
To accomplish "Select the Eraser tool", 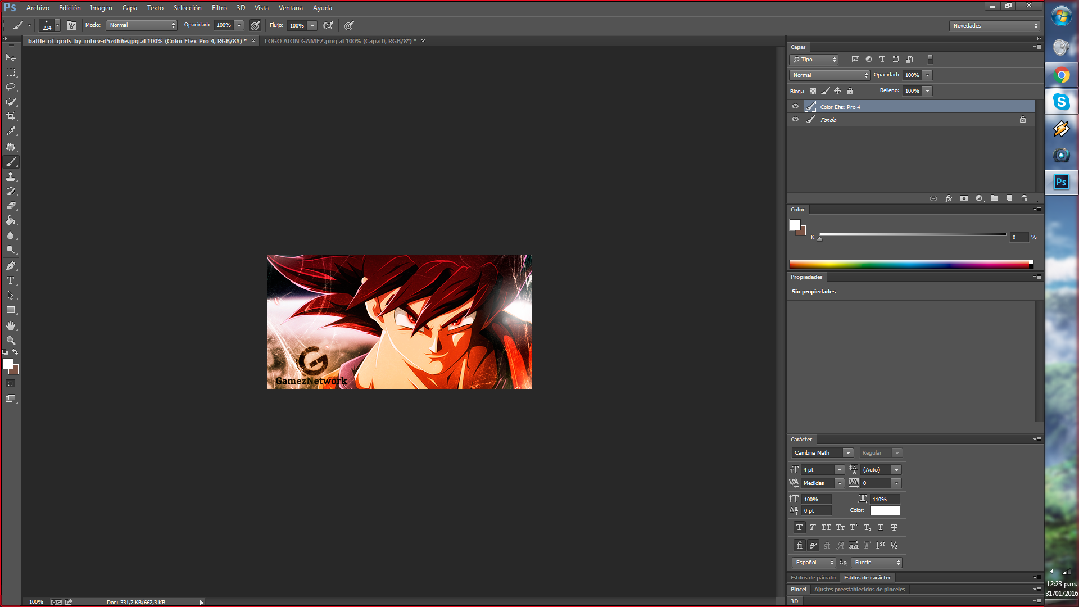I will (x=11, y=206).
